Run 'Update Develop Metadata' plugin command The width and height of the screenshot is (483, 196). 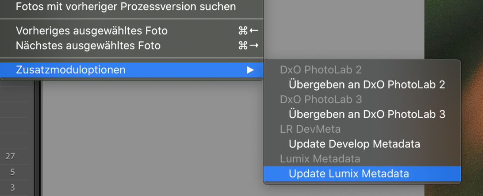pyautogui.click(x=354, y=144)
